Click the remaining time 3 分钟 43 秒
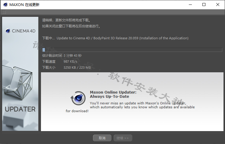This screenshot has height=144, width=225. (73, 55)
